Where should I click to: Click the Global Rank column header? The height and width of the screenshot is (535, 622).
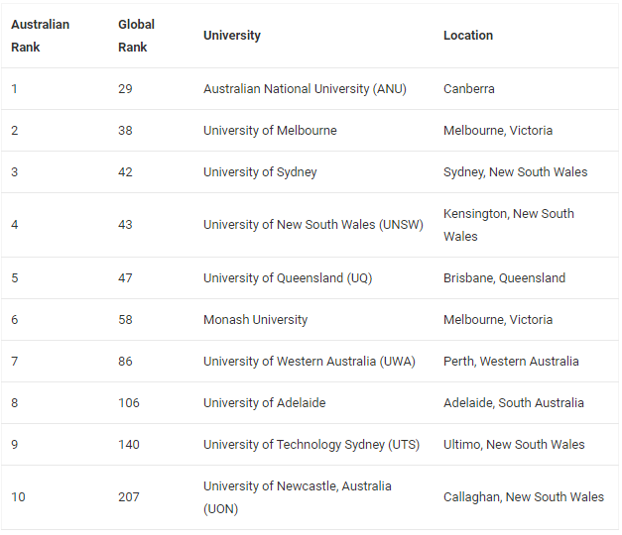click(x=136, y=36)
